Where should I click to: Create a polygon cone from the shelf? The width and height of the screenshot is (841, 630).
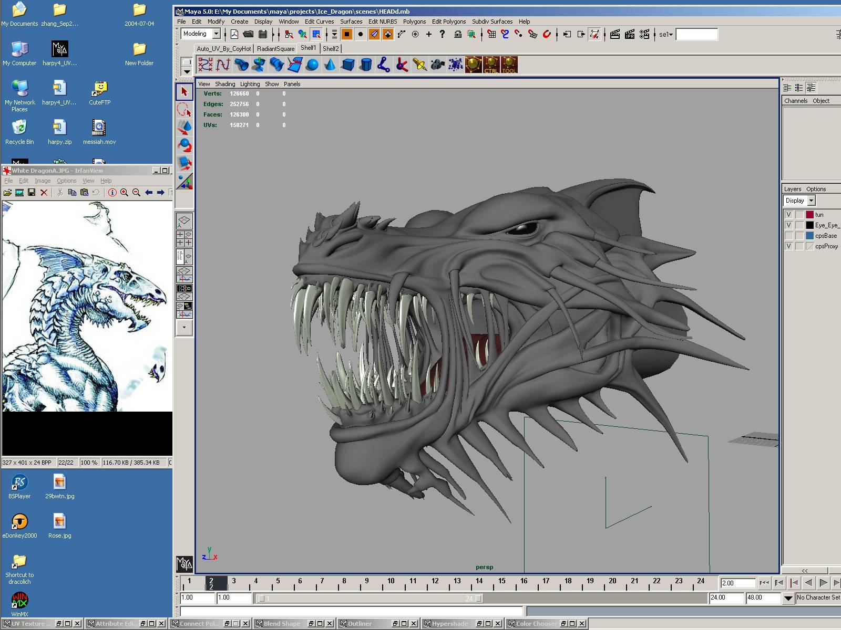[330, 65]
